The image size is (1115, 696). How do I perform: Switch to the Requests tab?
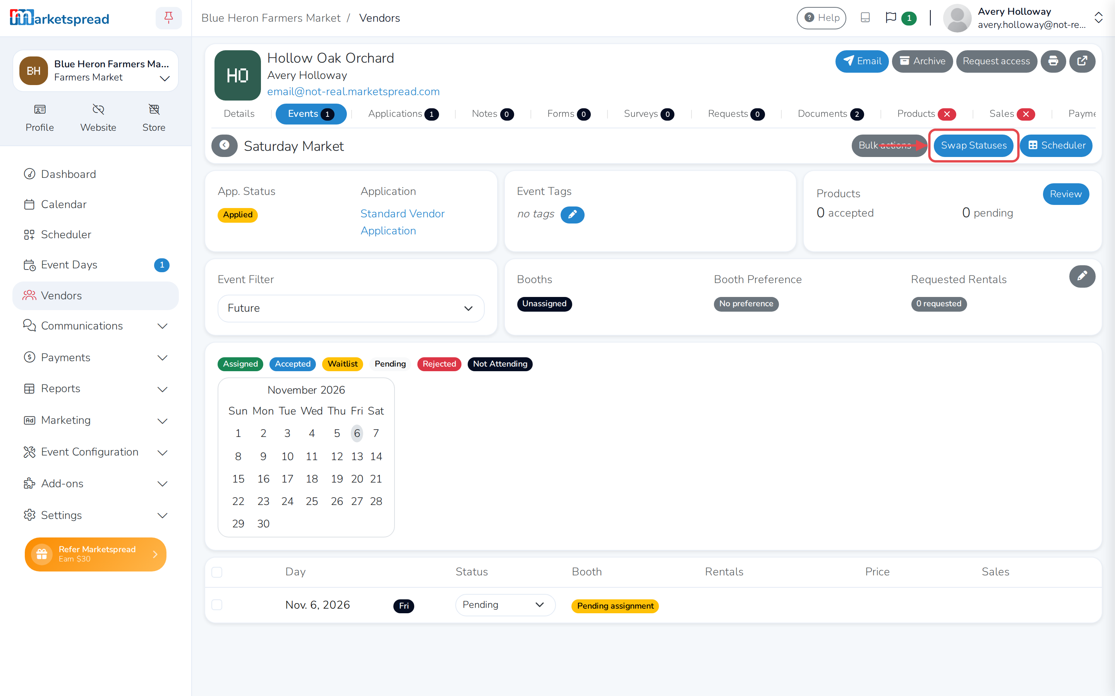[736, 114]
